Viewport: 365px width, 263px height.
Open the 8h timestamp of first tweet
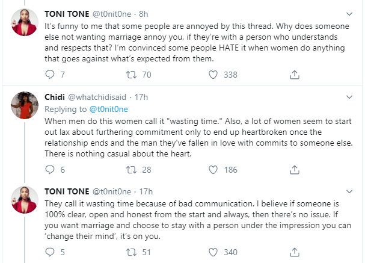161,13
